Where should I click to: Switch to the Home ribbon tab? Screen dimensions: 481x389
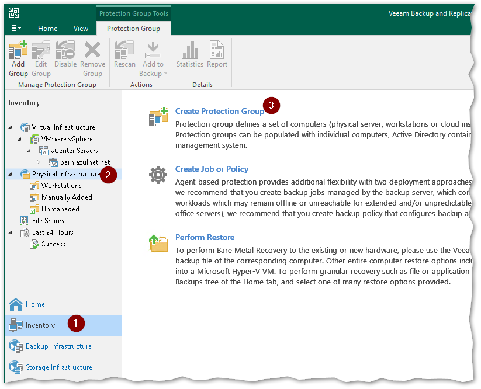coord(47,29)
